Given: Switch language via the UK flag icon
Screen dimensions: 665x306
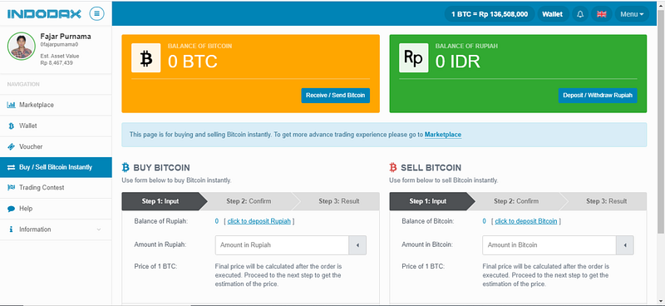Looking at the screenshot, I should click(601, 14).
